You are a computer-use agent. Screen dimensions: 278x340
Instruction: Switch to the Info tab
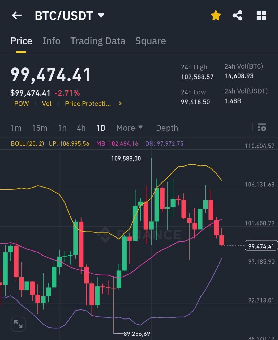[x=51, y=41]
